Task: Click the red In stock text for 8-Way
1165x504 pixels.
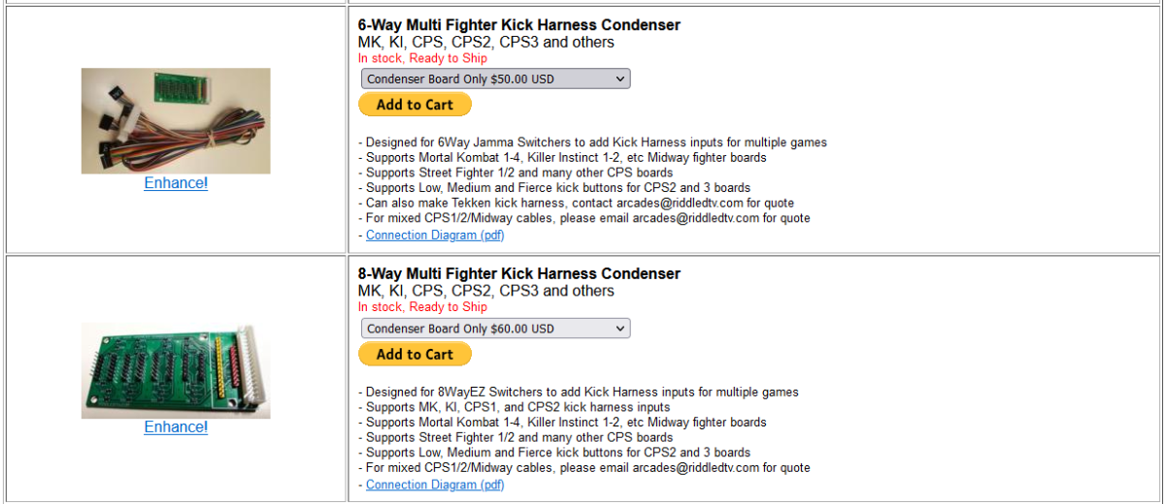Action: coord(422,307)
